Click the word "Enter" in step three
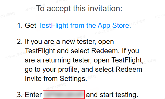 pyautogui.click(x=33, y=95)
